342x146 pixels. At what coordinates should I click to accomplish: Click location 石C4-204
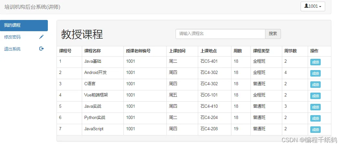(209, 118)
